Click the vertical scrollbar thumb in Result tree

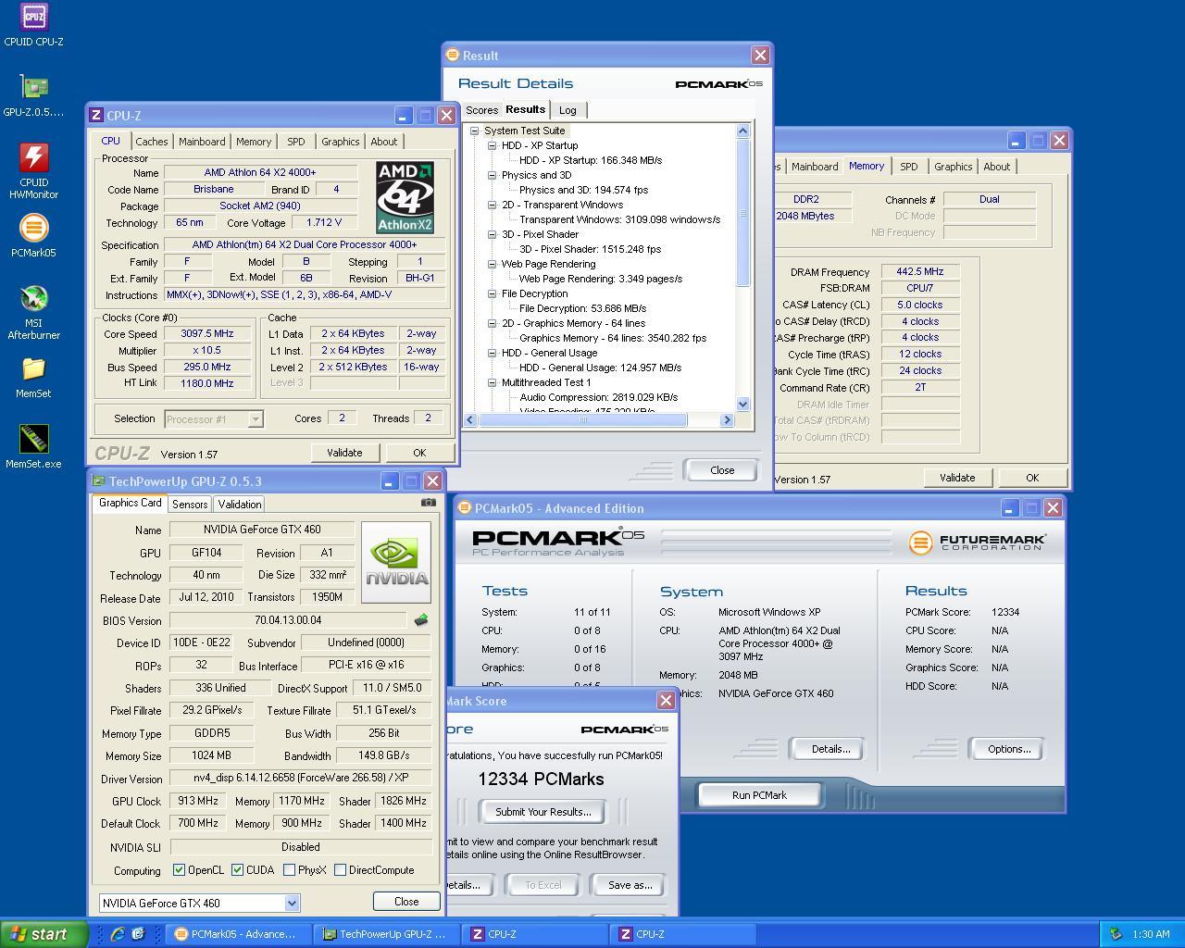(742, 213)
